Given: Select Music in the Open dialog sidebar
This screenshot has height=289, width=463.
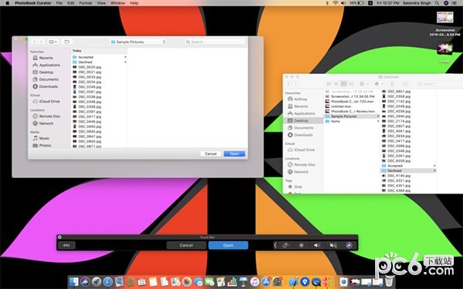Looking at the screenshot, I should (x=42, y=138).
